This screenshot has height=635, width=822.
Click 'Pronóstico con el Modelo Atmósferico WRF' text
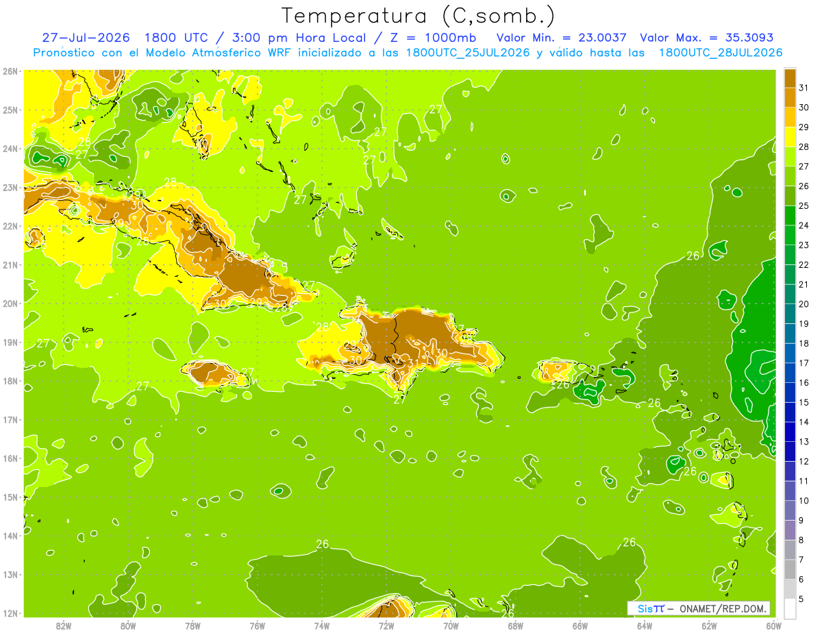(x=162, y=52)
